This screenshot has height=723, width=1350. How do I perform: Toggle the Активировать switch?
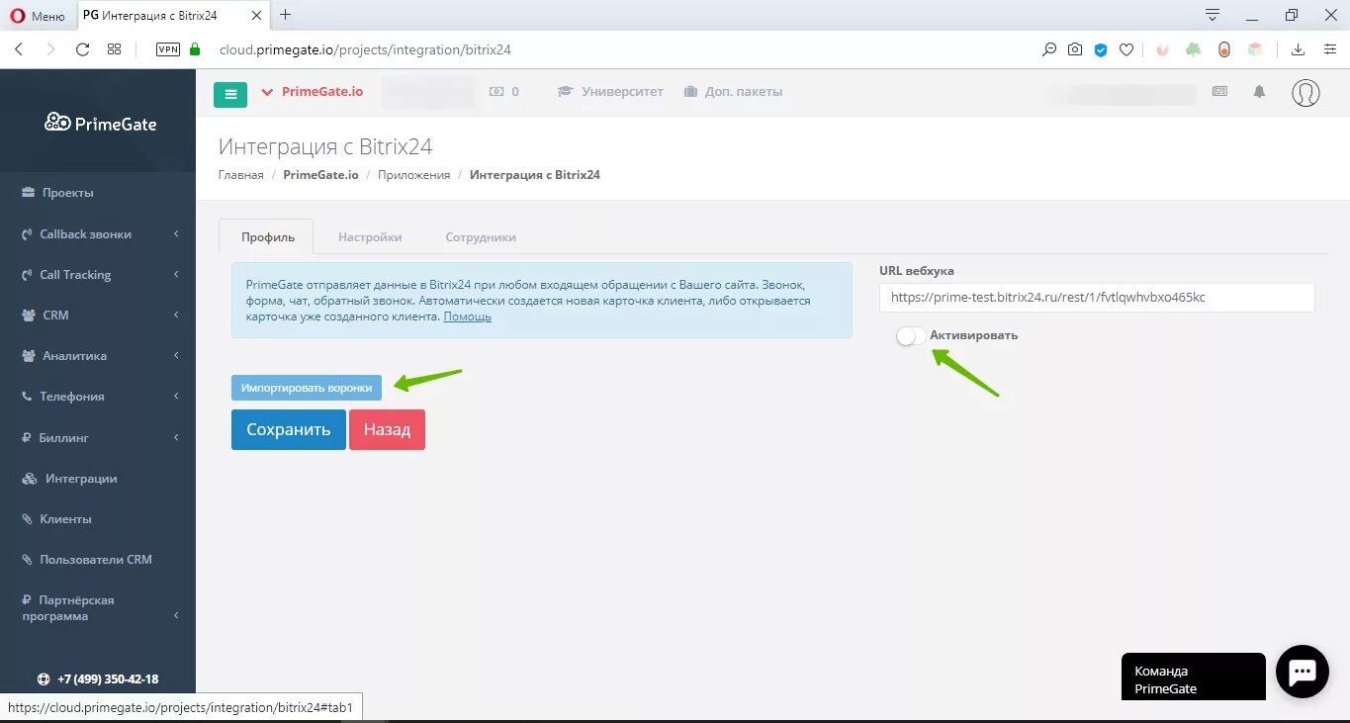click(x=910, y=336)
